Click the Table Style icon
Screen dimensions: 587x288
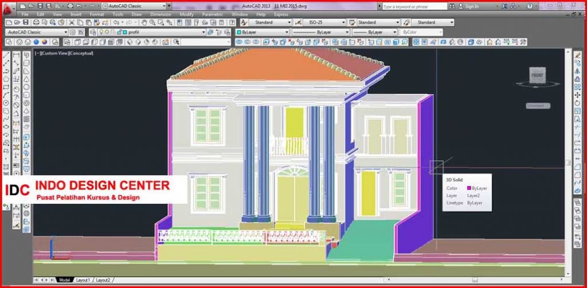pyautogui.click(x=352, y=22)
